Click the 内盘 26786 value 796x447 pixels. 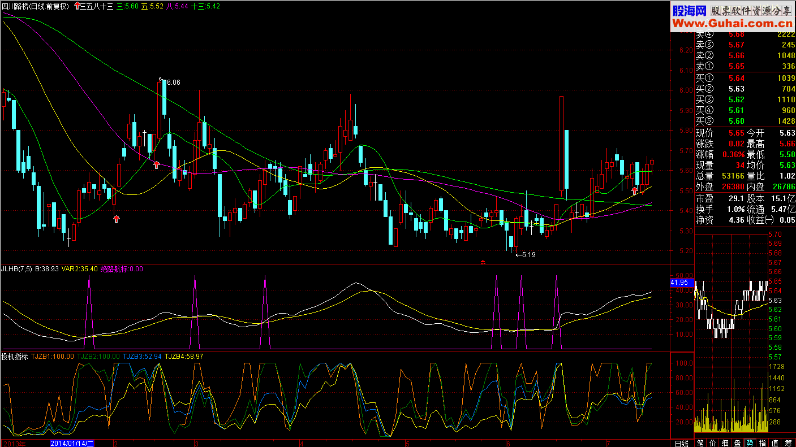[784, 187]
